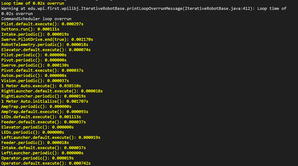Click the Operator.periodic() log line

click(x=38, y=158)
